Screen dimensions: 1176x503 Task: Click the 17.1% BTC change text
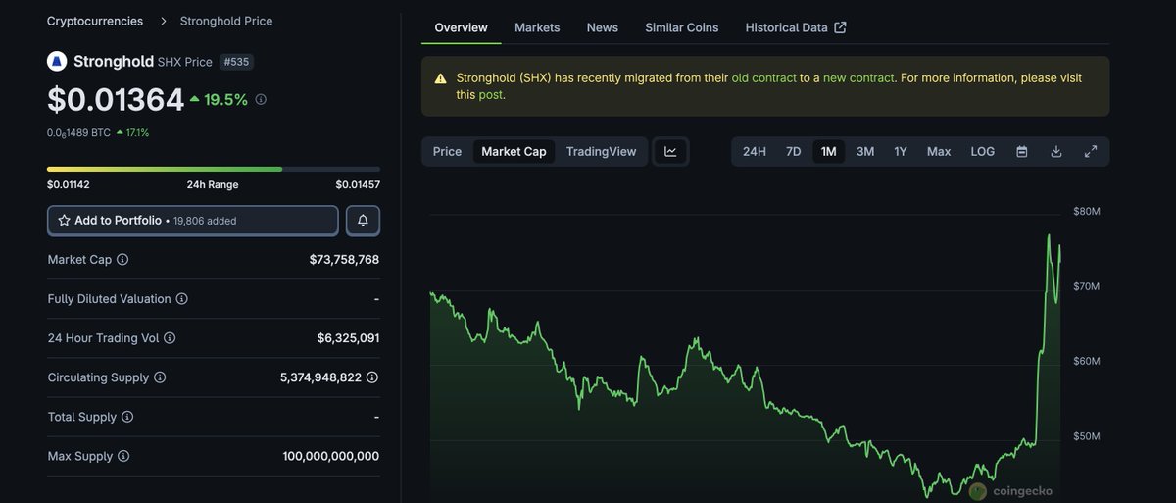point(136,132)
